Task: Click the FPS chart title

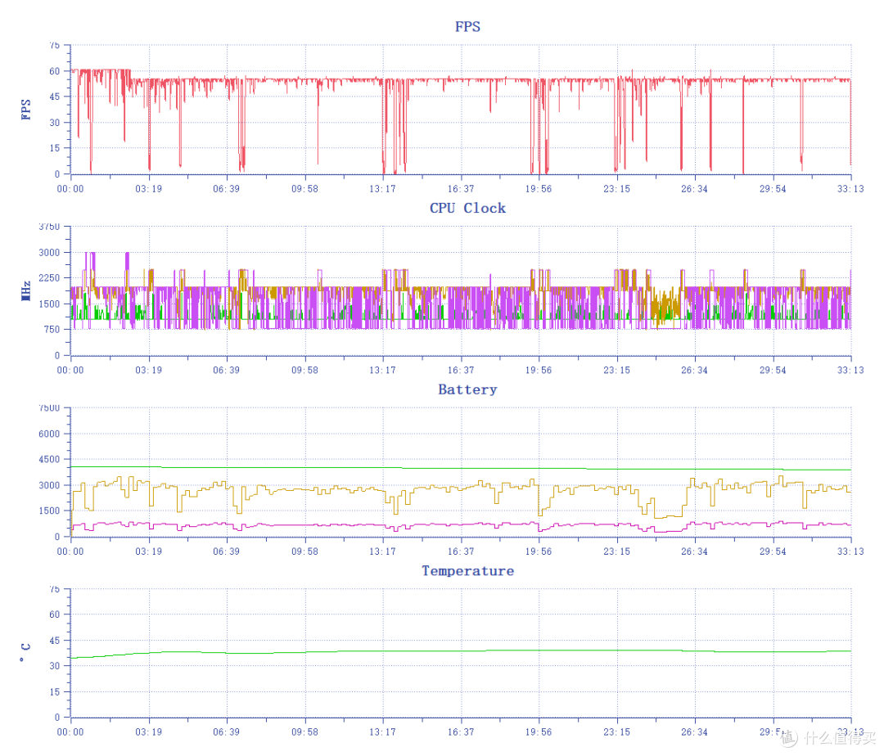Action: (x=467, y=26)
